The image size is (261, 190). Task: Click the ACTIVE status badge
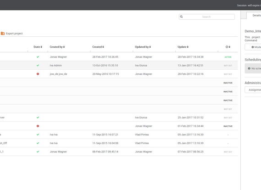[x=228, y=57]
